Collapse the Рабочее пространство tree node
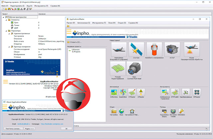 [3, 17]
